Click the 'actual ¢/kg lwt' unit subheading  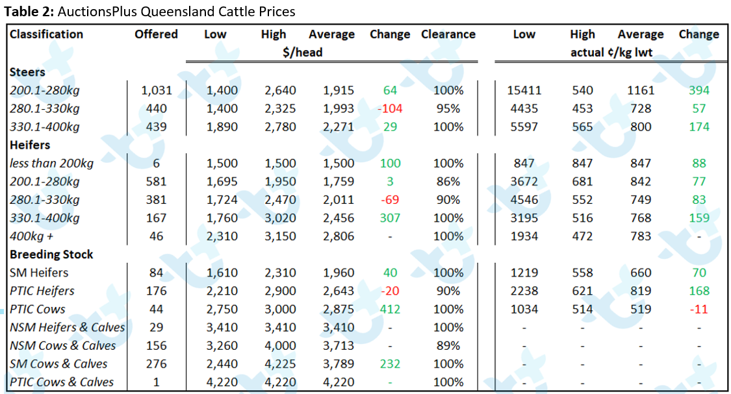[x=611, y=52]
